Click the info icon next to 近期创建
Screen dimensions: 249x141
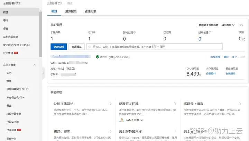click(x=210, y=32)
